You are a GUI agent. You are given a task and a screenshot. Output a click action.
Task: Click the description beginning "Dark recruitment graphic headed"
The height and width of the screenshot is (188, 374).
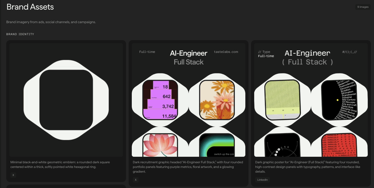click(x=188, y=167)
